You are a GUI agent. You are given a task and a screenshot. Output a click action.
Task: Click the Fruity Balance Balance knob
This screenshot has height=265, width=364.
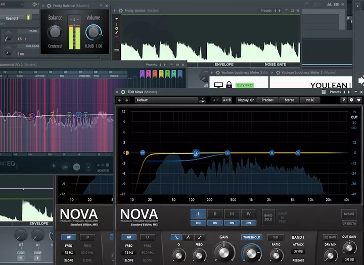point(55,32)
